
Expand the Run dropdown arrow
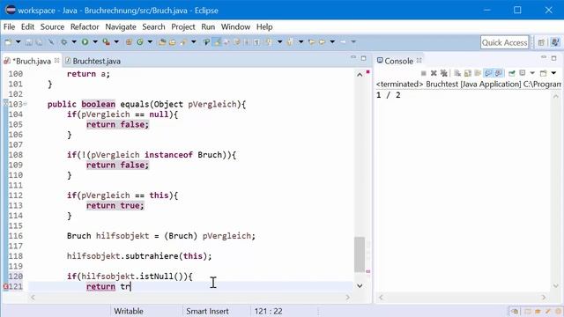coord(95,42)
